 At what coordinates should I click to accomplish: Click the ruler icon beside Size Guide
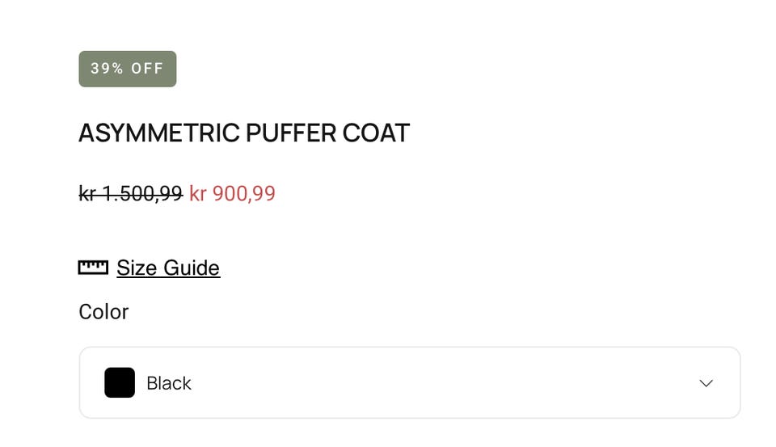click(x=93, y=268)
